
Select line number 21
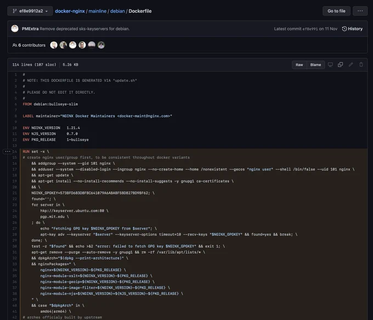click(x=14, y=193)
